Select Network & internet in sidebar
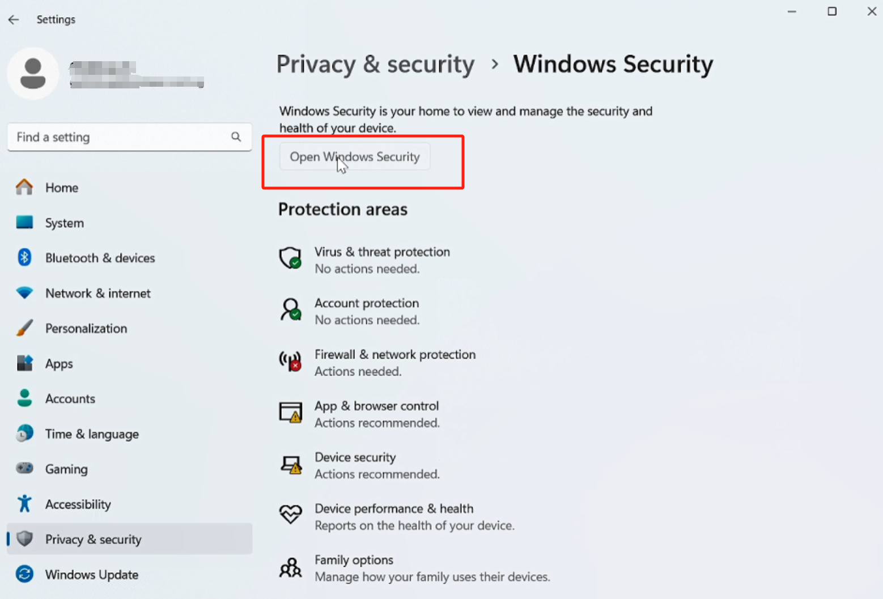The height and width of the screenshot is (599, 883). pyautogui.click(x=97, y=293)
